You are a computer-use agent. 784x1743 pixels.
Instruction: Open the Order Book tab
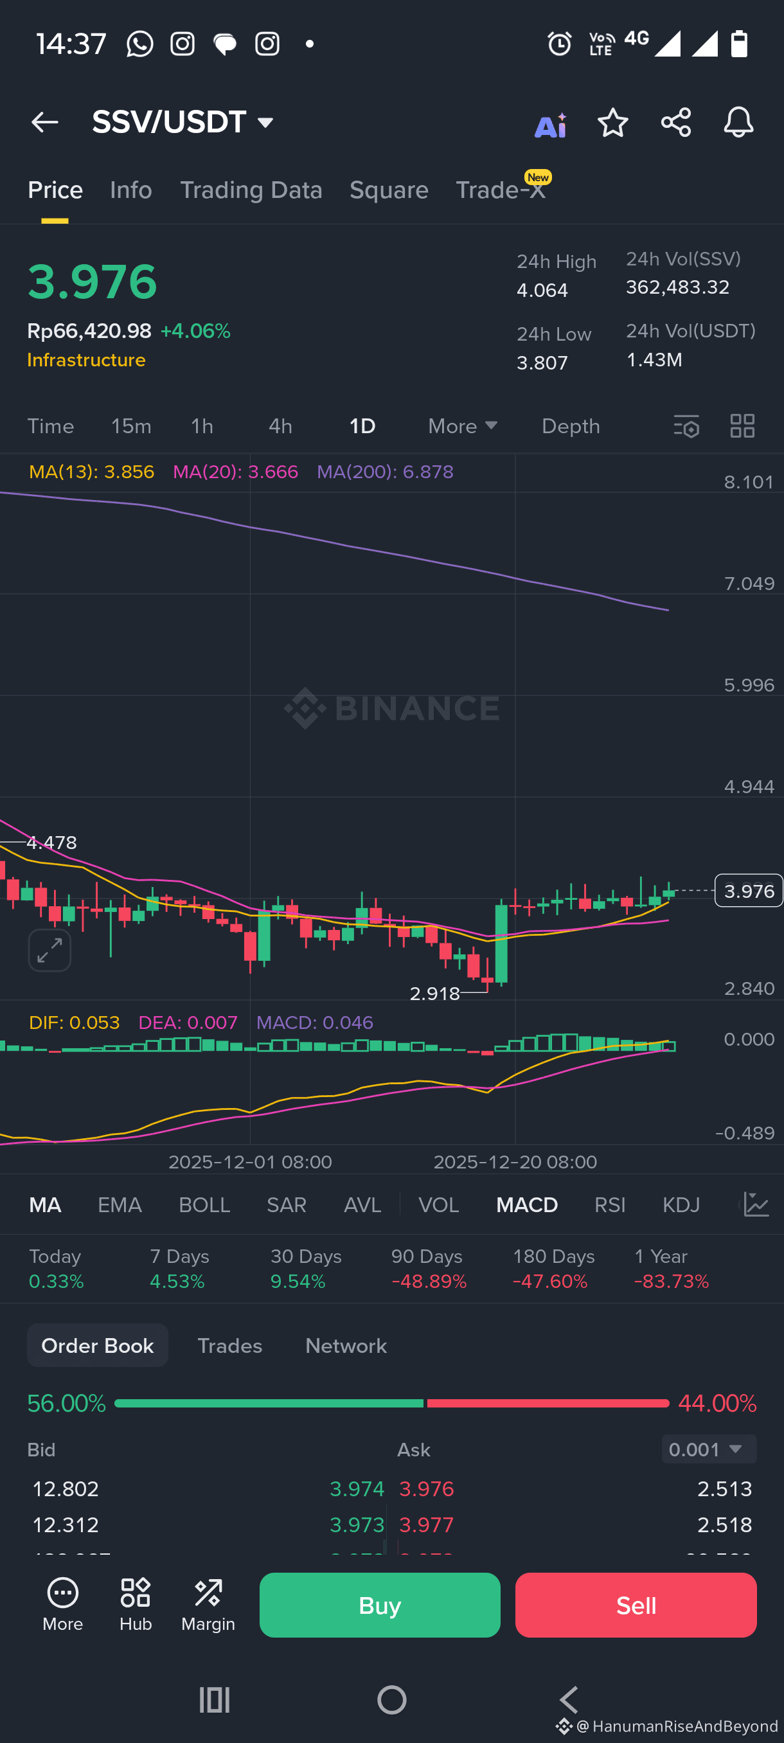pos(98,1345)
